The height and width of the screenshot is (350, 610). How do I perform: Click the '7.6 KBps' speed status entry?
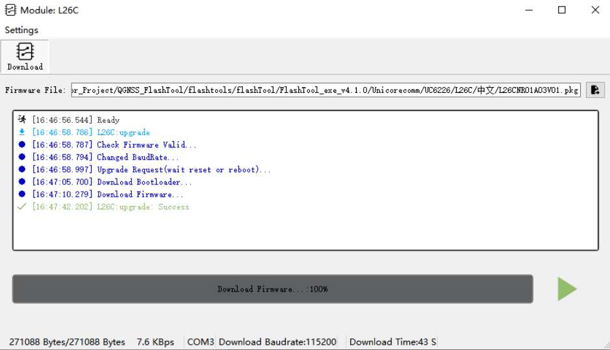coord(155,342)
